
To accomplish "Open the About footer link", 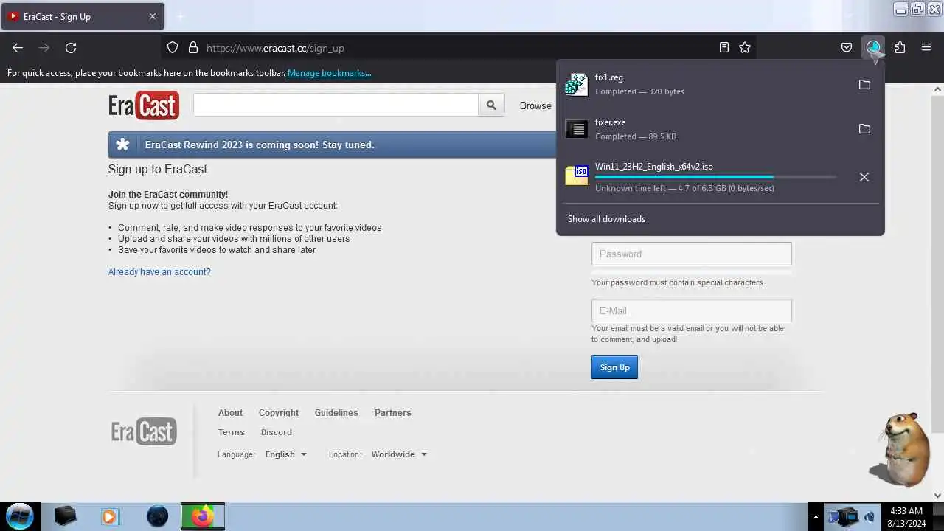I will [230, 413].
